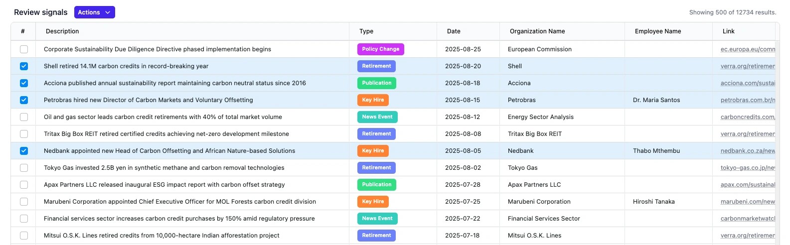The height and width of the screenshot is (245, 790).
Task: Click the Organization Name column header
Action: click(x=537, y=31)
